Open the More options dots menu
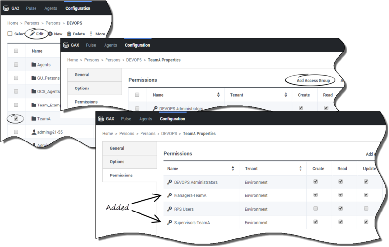Viewport: 389px width, 247px height. pyautogui.click(x=91, y=34)
